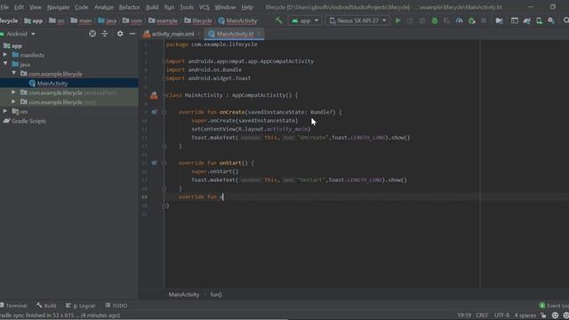The image size is (569, 320).
Task: Collapse the first com.example.lifecycle package
Action: click(14, 73)
